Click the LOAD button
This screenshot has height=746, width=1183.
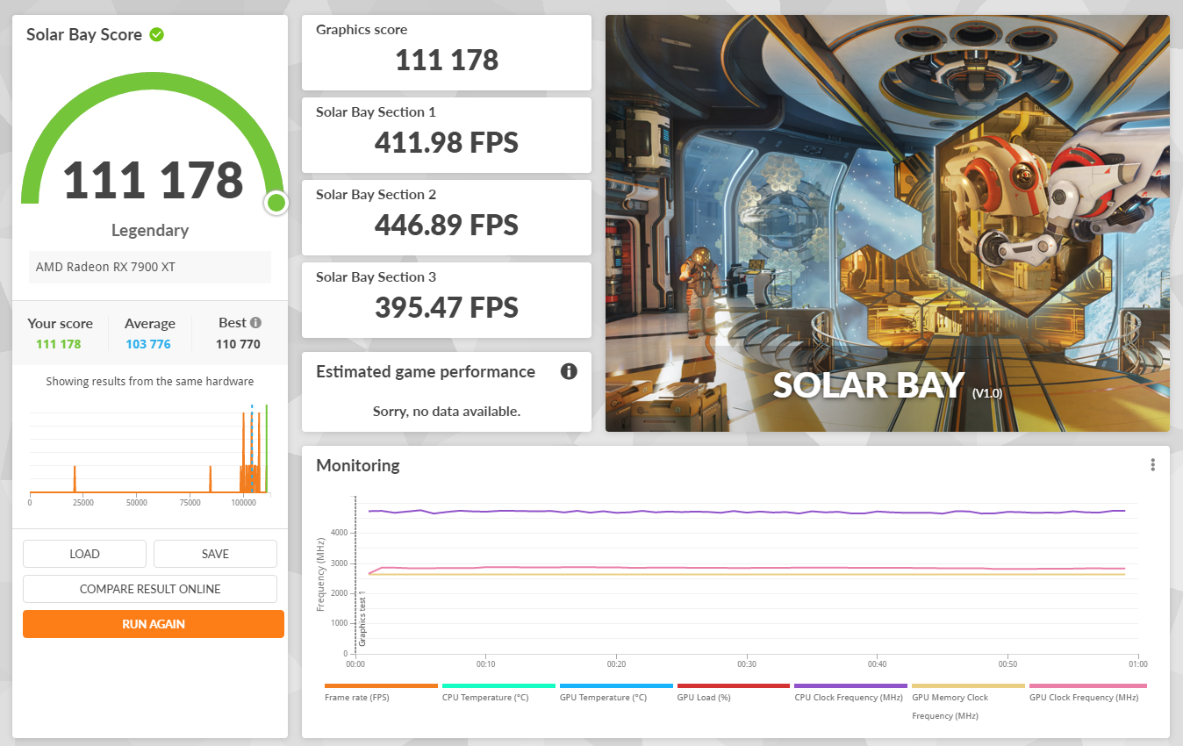click(84, 554)
